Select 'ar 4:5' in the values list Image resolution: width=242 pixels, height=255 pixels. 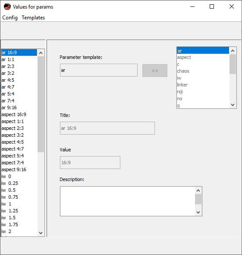tap(19, 80)
